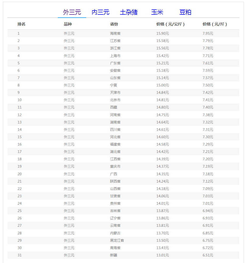The image size is (250, 263).
Task: Select the 海南省 province cell
Action: (115, 33)
